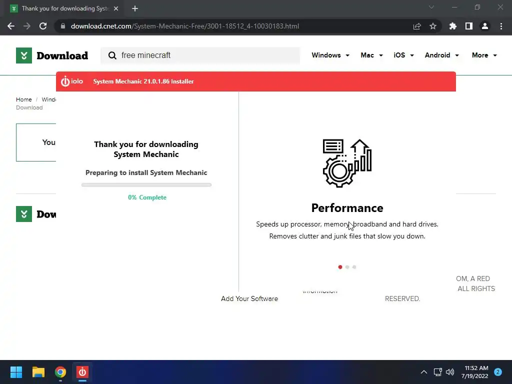Reload the CNET download page

pos(43,26)
